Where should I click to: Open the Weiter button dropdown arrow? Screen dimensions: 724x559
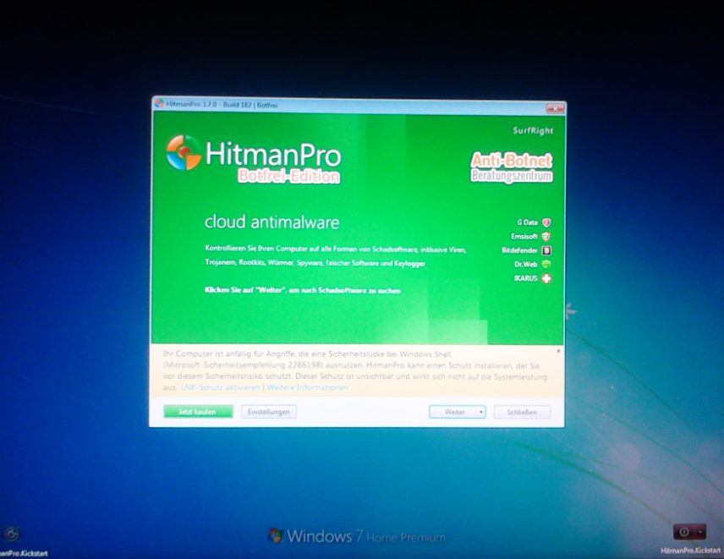coord(481,412)
